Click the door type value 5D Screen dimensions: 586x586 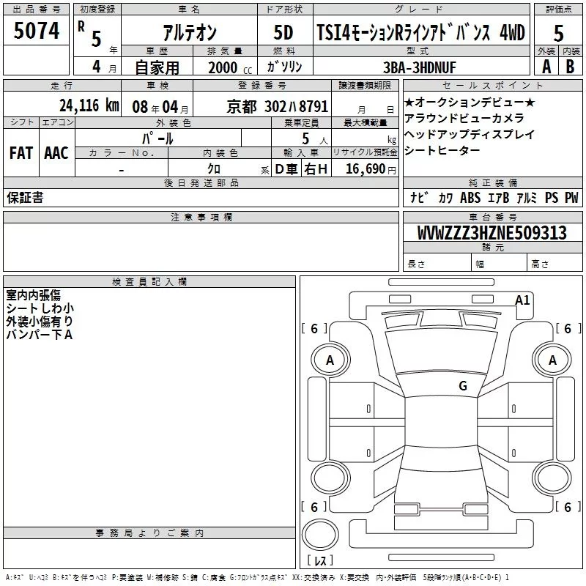click(283, 33)
